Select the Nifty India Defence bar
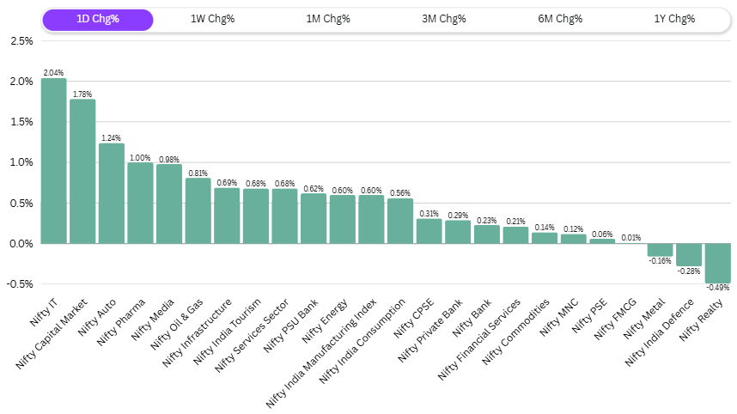737x414 pixels. click(689, 254)
